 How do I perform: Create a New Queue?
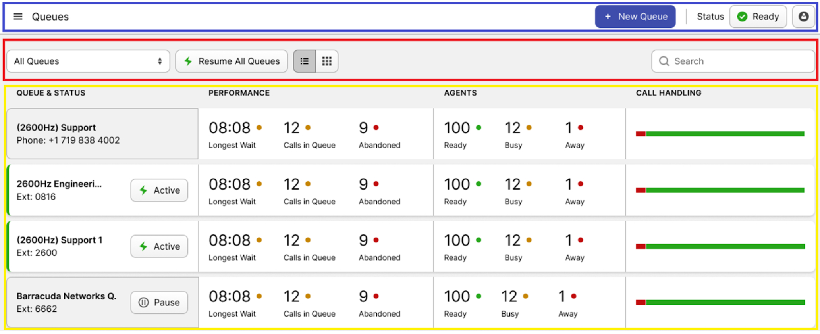(x=635, y=17)
